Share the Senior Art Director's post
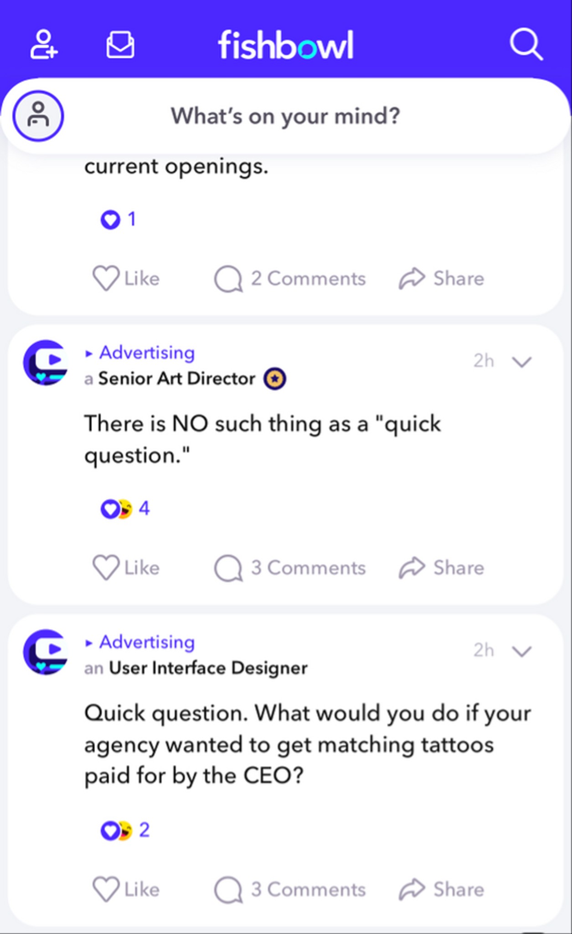 click(441, 568)
